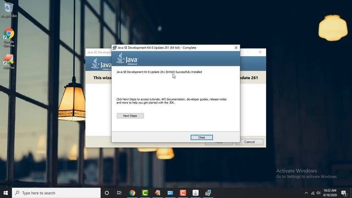The height and width of the screenshot is (198, 352).
Task: Click the Close button in Java installer
Action: [202, 137]
